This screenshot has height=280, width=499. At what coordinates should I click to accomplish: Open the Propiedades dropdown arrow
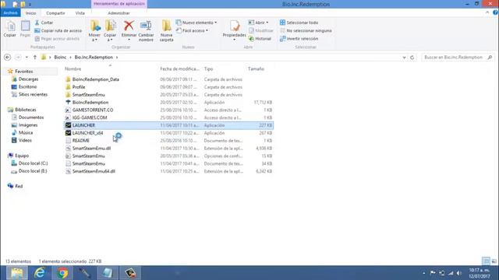coord(235,40)
